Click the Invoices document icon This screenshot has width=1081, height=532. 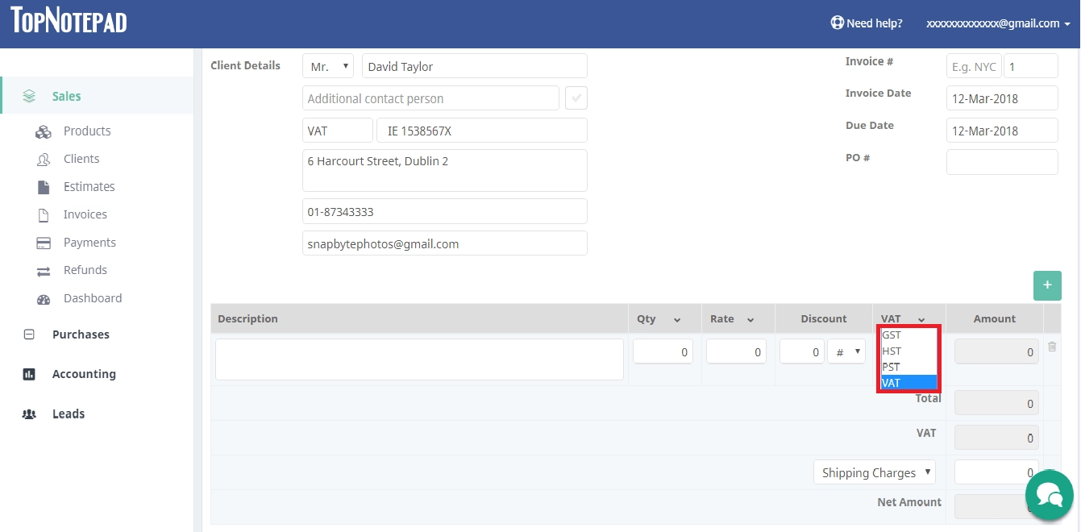(44, 214)
